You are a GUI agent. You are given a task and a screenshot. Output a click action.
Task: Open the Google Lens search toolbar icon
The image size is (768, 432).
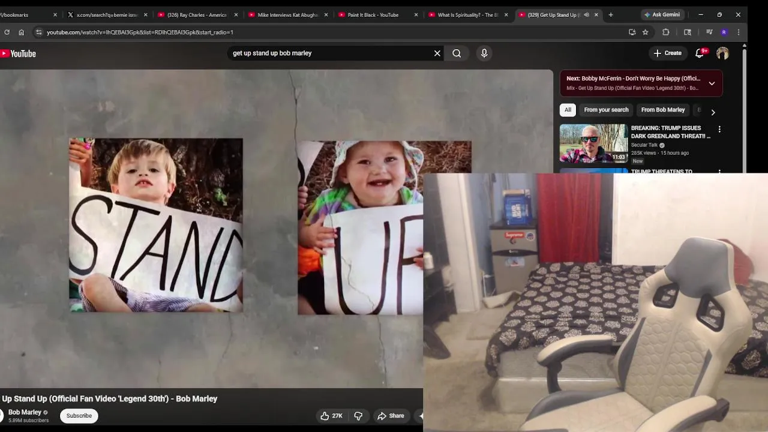(x=688, y=32)
